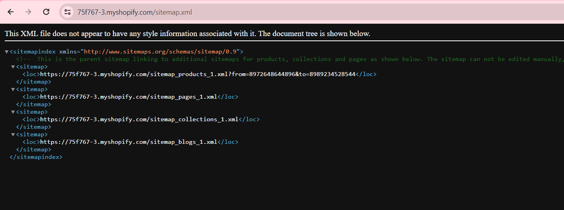
Task: Reload the sitemap.xml page
Action: 46,12
